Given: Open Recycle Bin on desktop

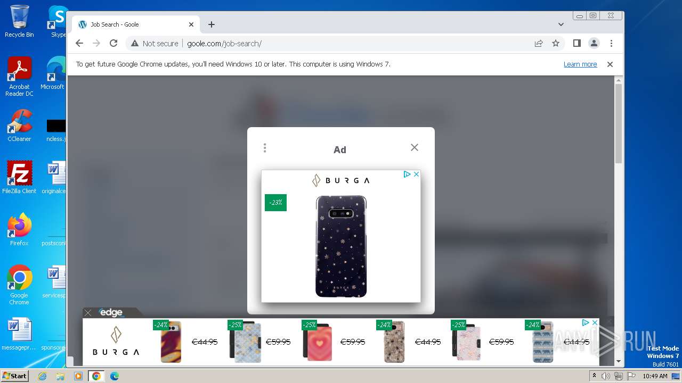Looking at the screenshot, I should (19, 21).
